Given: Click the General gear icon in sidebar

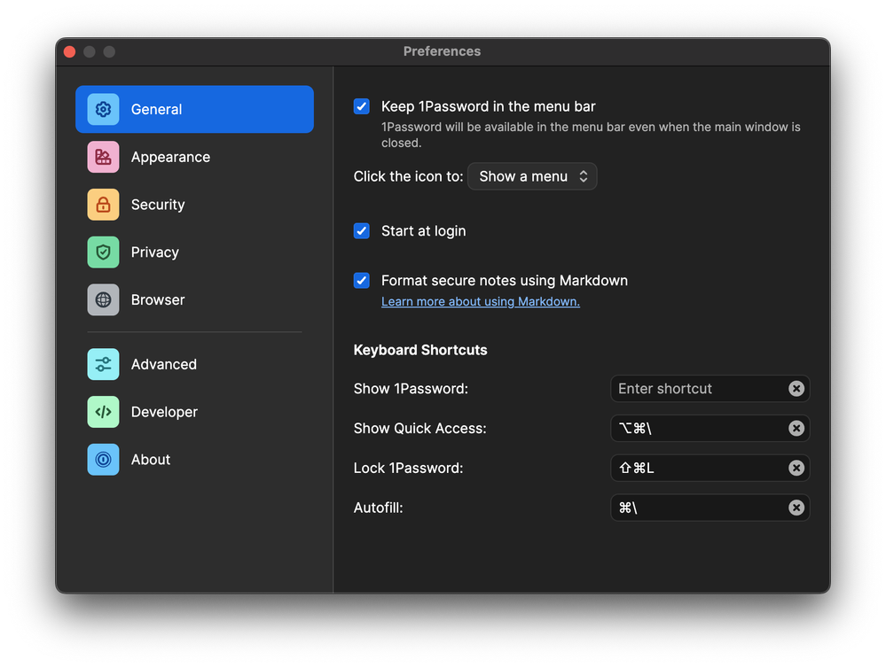Looking at the screenshot, I should [103, 109].
